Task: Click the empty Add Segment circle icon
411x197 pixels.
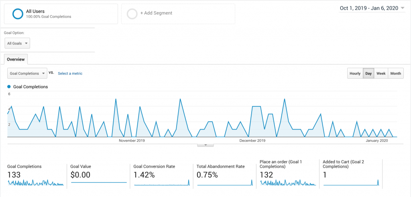Action: pos(132,14)
